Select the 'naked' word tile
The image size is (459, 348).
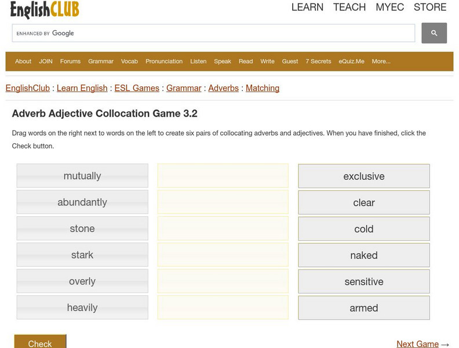pos(364,255)
